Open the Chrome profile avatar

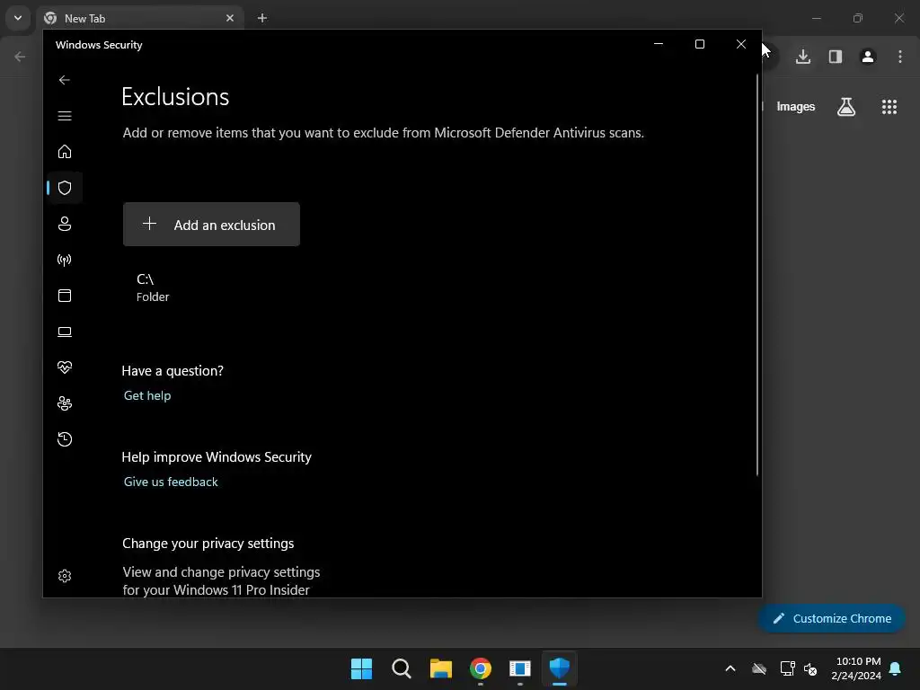coord(868,57)
